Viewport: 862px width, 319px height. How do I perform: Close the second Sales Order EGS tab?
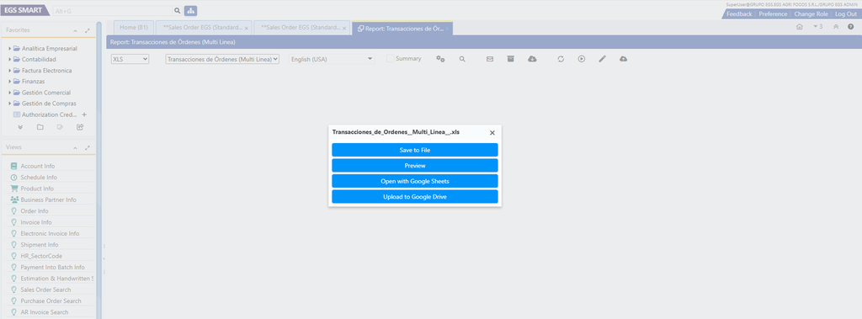344,28
